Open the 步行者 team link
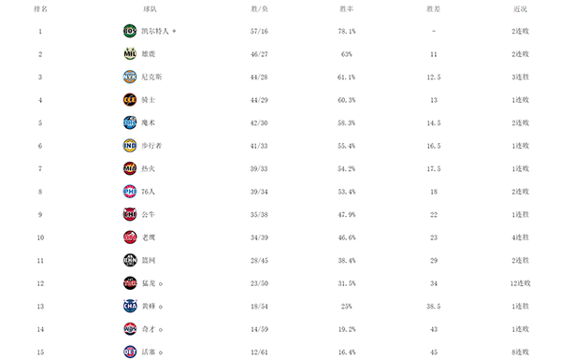 [151, 146]
